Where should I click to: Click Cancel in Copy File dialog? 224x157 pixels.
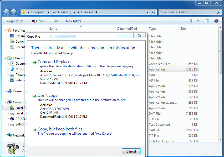click(x=131, y=151)
